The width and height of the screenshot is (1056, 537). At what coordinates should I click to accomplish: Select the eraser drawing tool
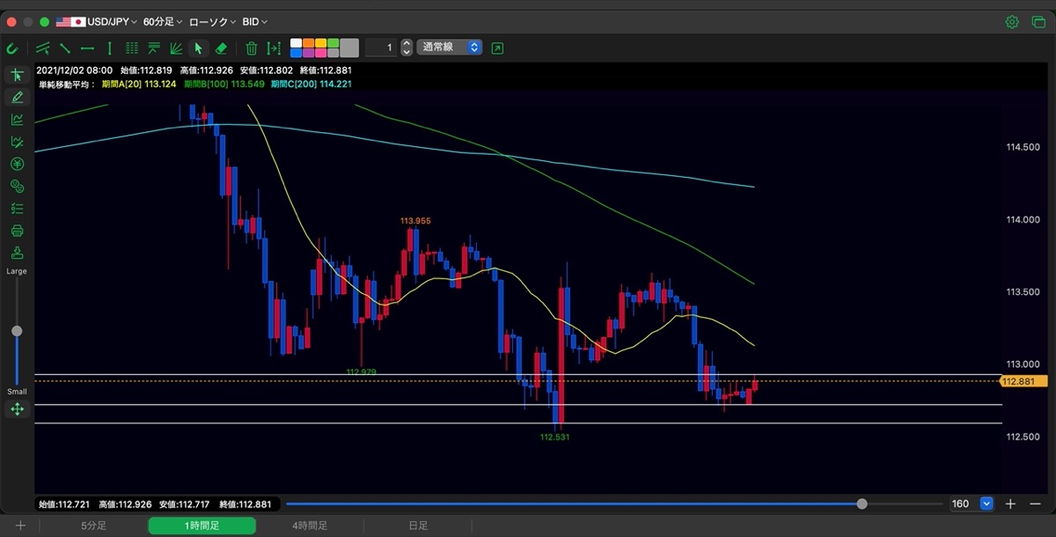(221, 48)
